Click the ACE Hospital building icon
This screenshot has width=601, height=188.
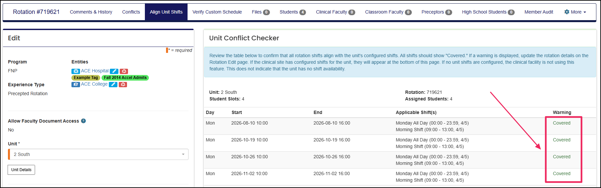coord(75,71)
